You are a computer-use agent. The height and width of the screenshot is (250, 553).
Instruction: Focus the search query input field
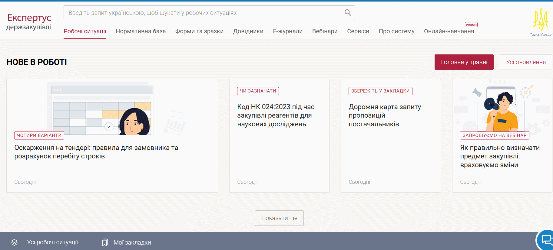coord(203,13)
